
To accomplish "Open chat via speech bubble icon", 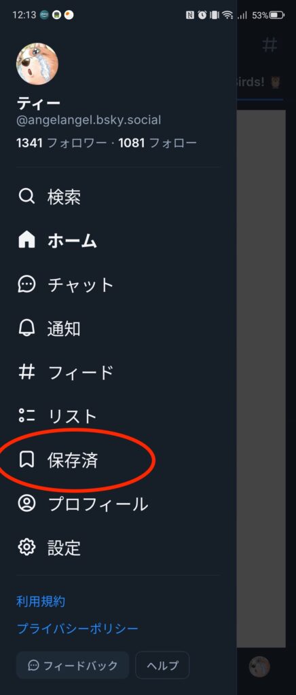I will 26,284.
